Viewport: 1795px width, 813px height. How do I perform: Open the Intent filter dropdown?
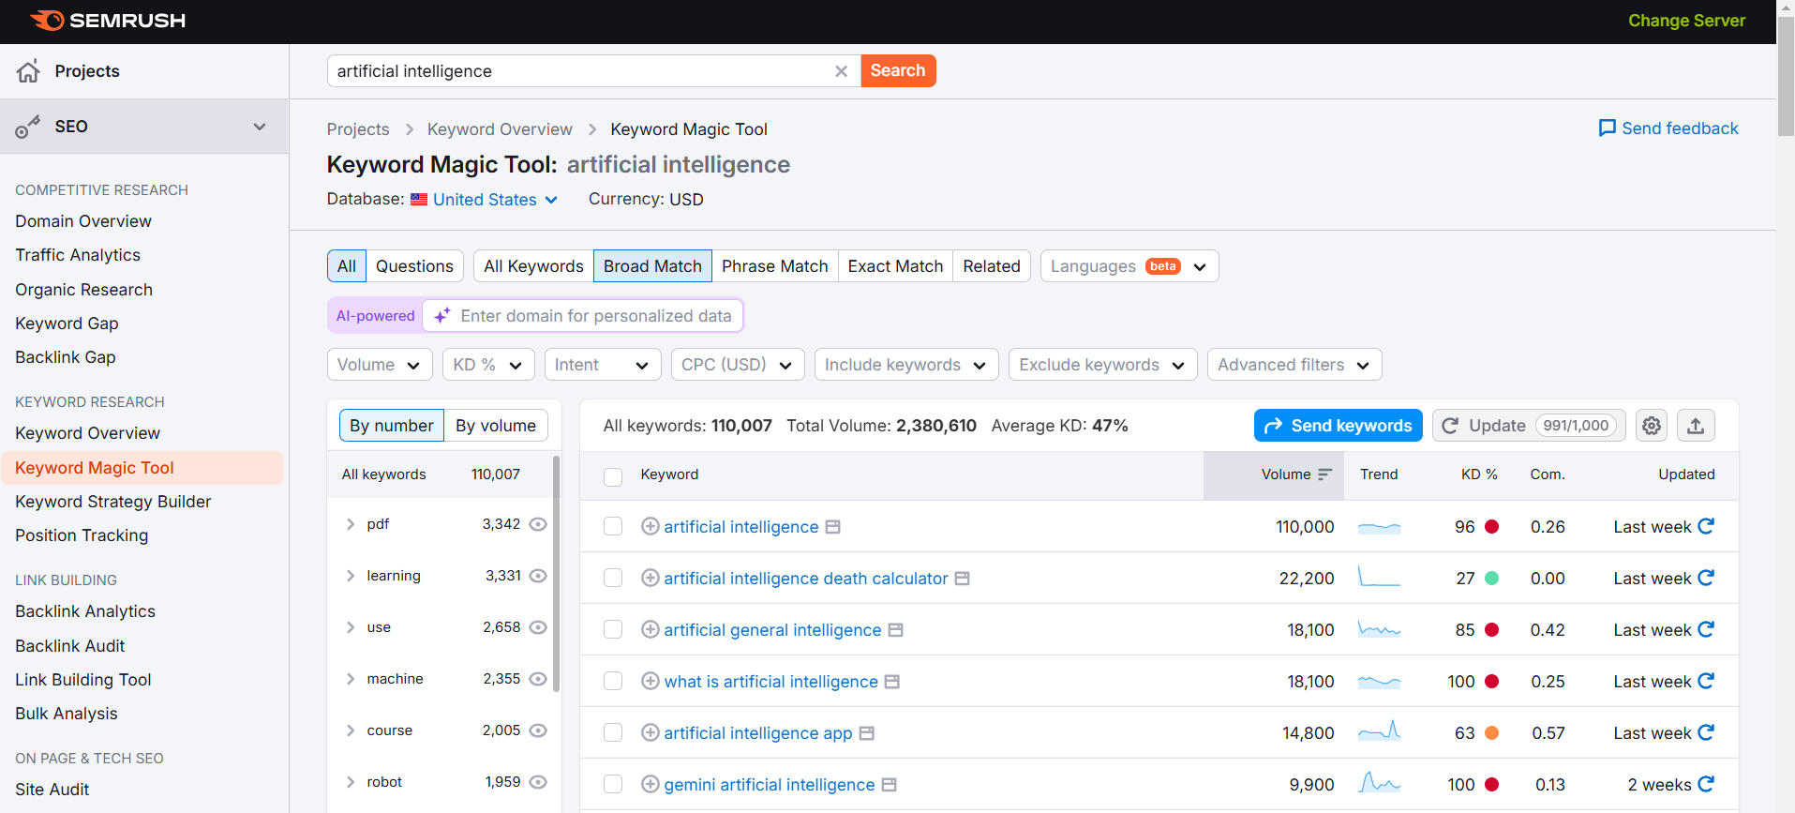click(x=603, y=365)
